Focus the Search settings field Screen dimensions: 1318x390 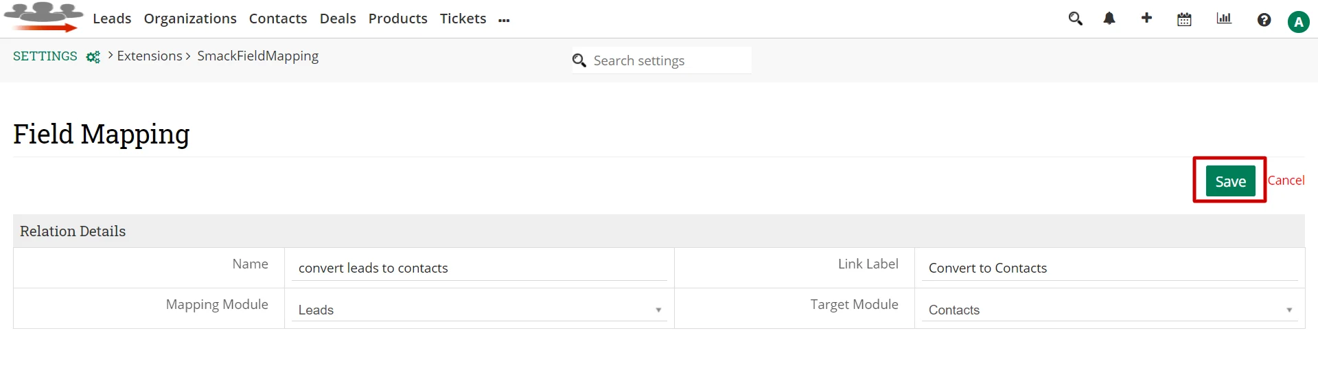pyautogui.click(x=669, y=60)
